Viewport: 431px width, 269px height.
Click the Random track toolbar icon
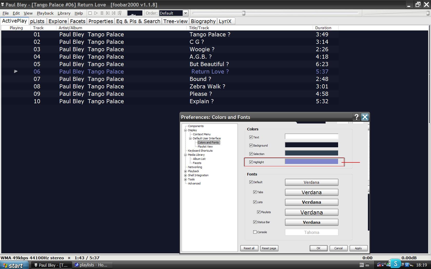tap(120, 13)
